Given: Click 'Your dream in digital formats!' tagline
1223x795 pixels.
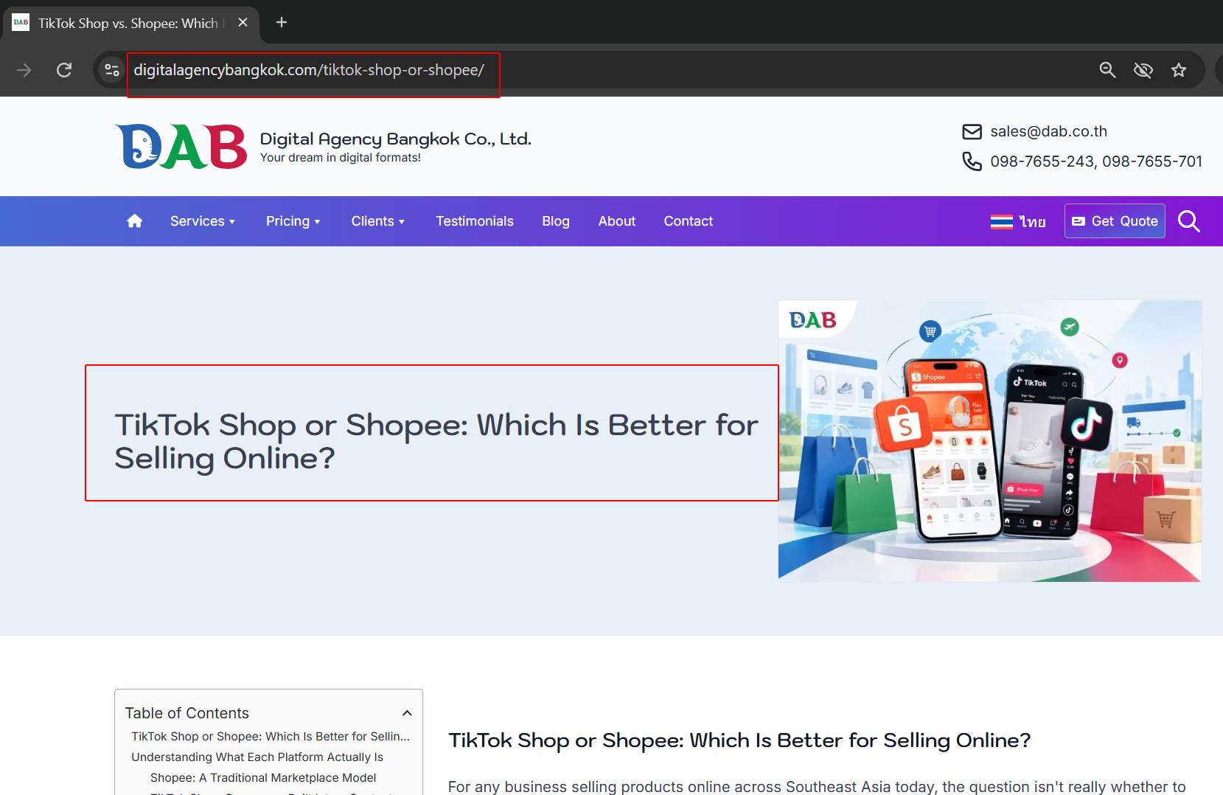Looking at the screenshot, I should point(341,158).
